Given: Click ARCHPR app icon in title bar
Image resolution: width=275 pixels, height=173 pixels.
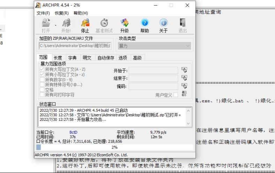Looking at the screenshot, I should 38,5.
